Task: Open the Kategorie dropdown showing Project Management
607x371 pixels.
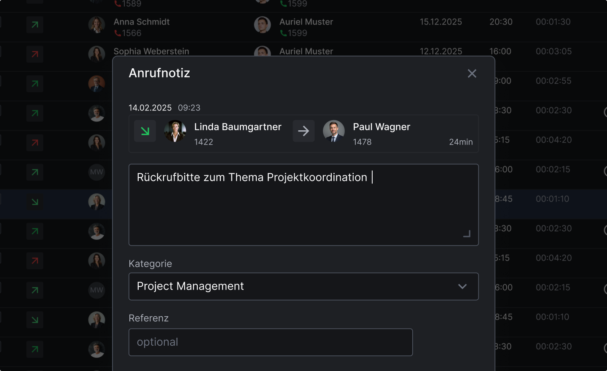Action: point(303,287)
